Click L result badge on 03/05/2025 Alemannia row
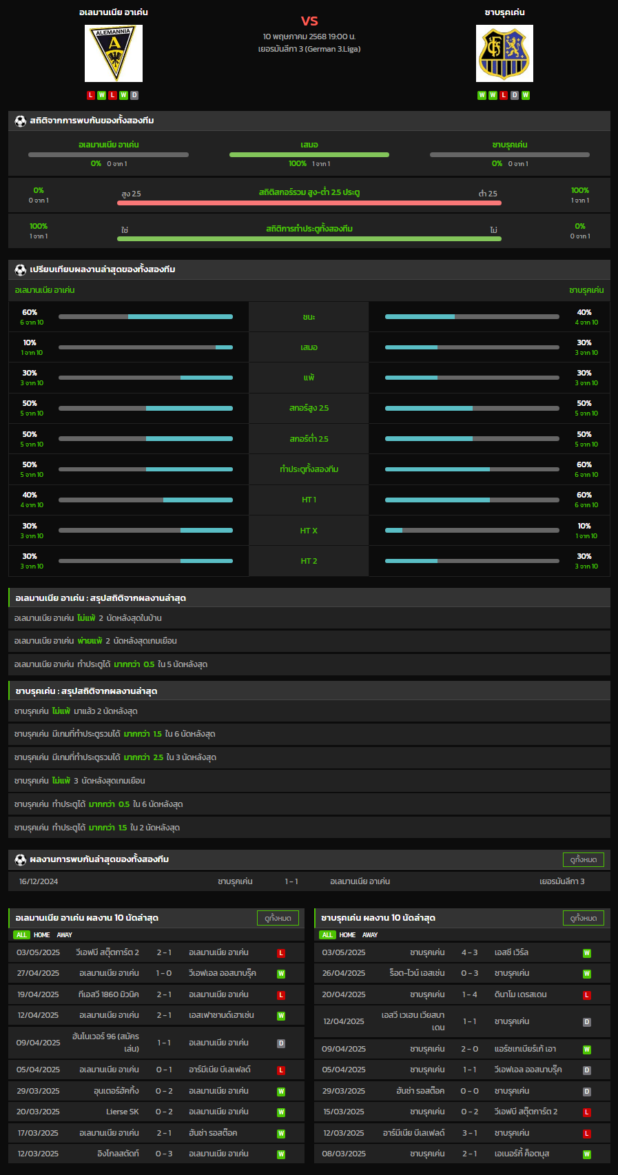Viewport: 618px width, 1175px height. point(281,953)
